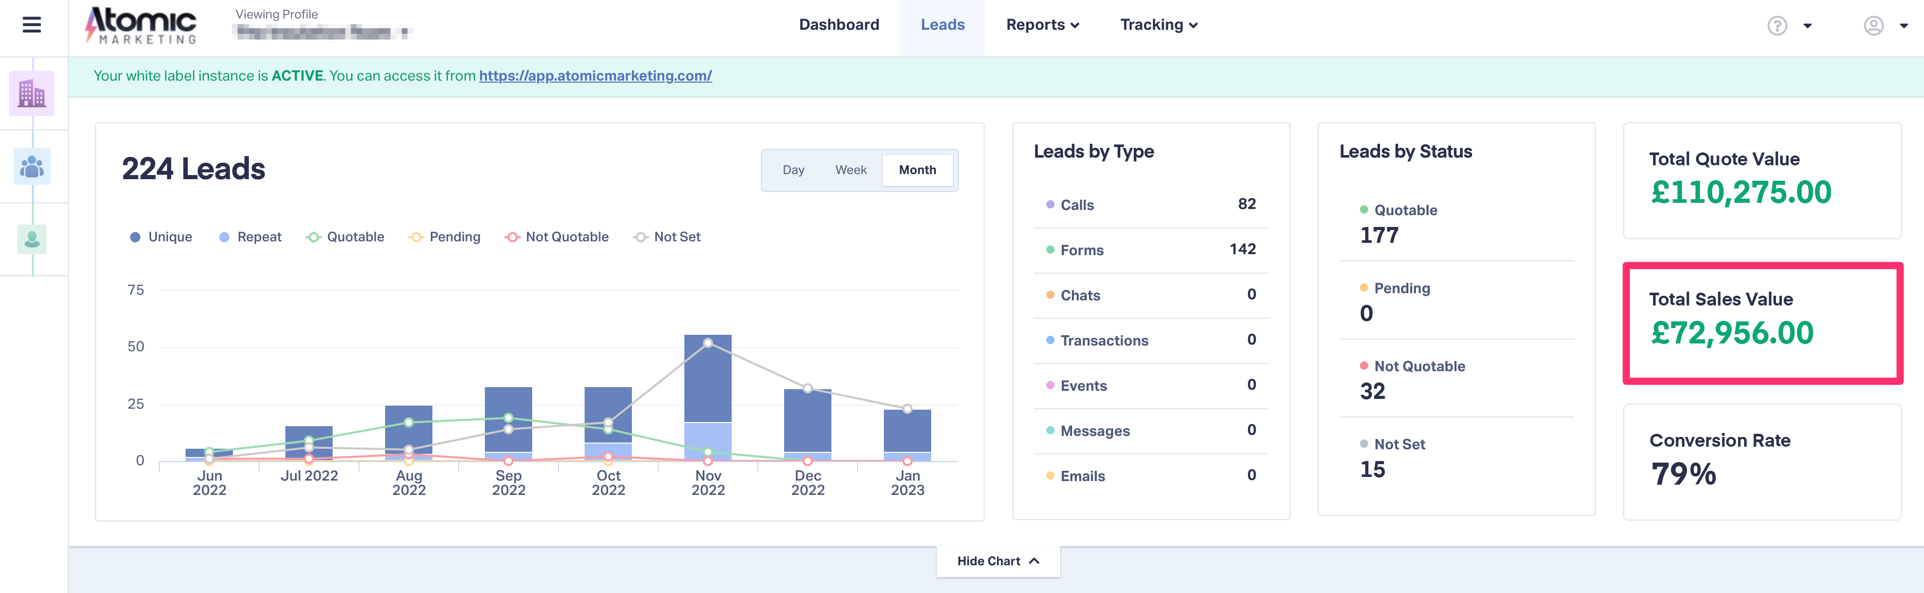Screen dimensions: 1924x593
Task: Go to the Dashboard tab
Action: tap(839, 25)
